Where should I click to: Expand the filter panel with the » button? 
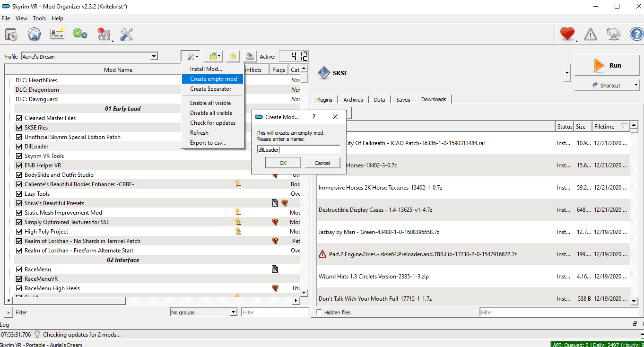(x=9, y=312)
